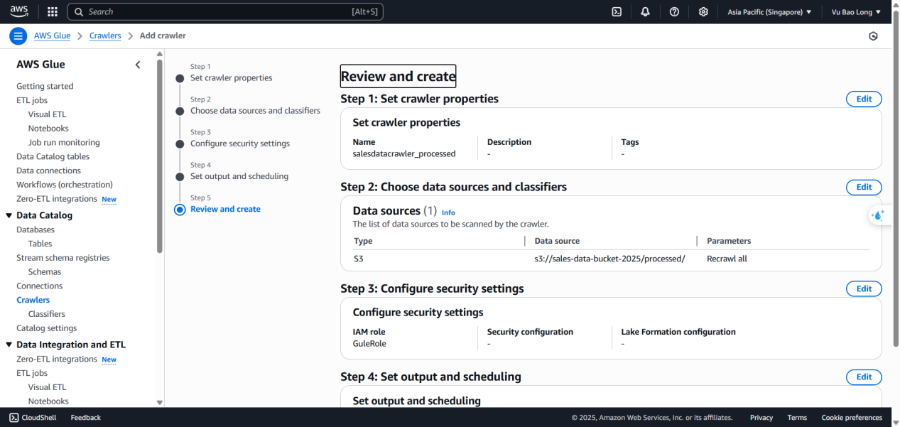Click the s3://sales-data-bucket-2025/processed/ data source cell
This screenshot has width=900, height=427.
609,259
